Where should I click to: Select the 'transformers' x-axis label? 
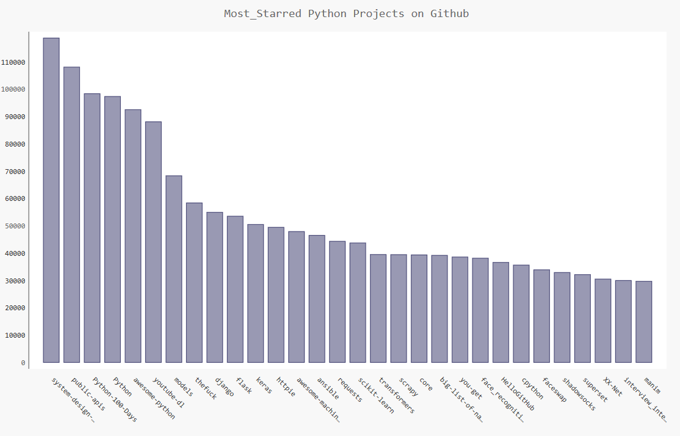tap(396, 396)
